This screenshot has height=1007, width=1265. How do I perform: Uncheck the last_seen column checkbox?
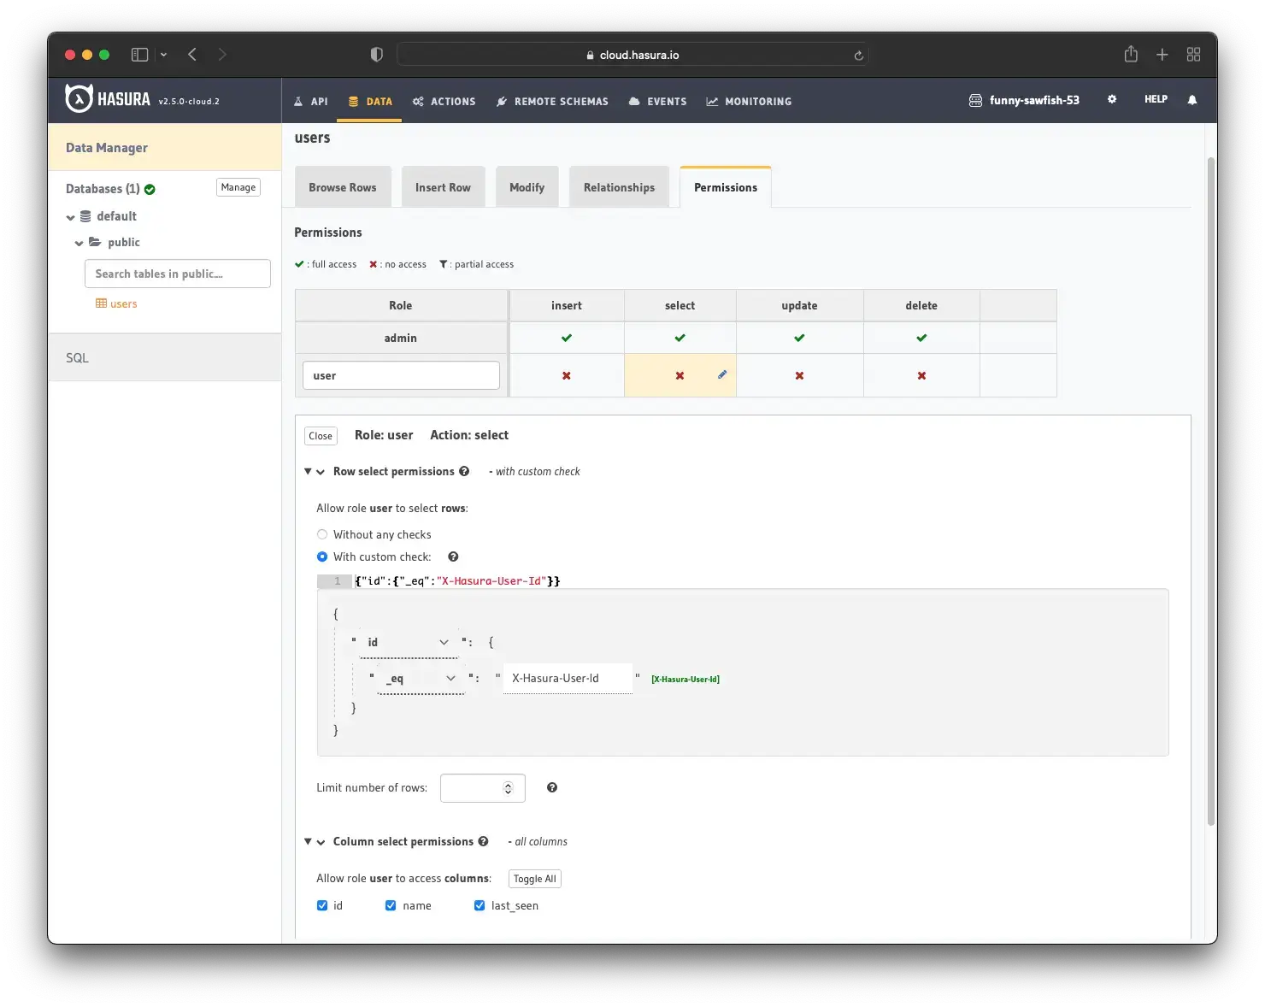coord(480,905)
